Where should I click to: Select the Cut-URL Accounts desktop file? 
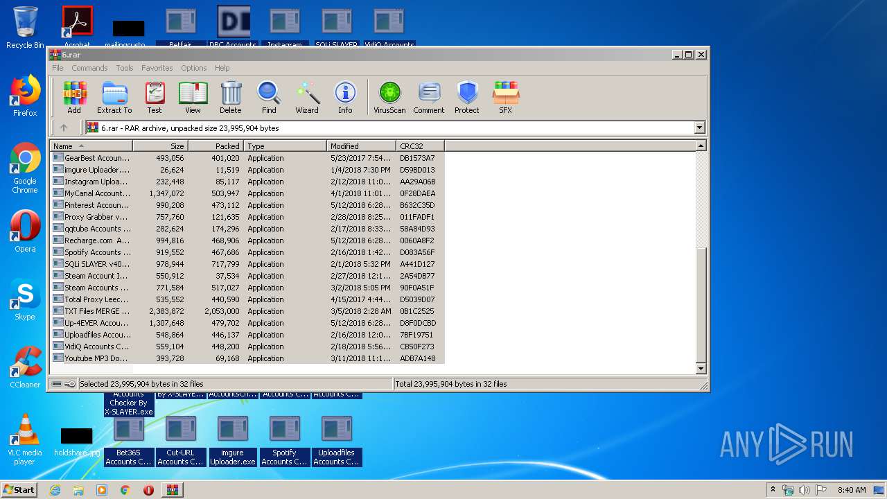pos(180,441)
